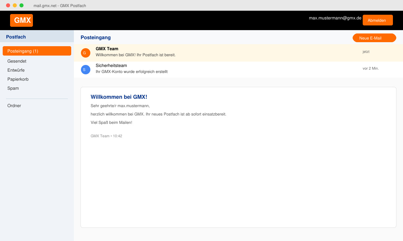Click the orange GMX logo
The width and height of the screenshot is (403, 241).
click(x=21, y=20)
